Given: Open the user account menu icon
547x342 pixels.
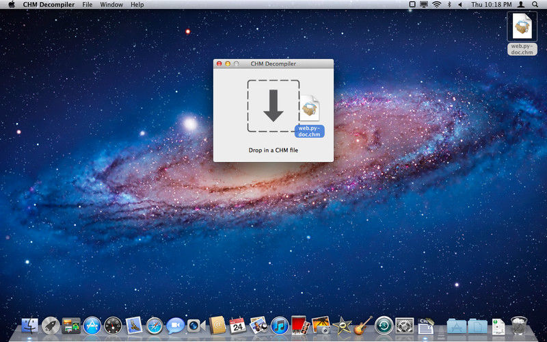Looking at the screenshot, I should pos(521,5).
